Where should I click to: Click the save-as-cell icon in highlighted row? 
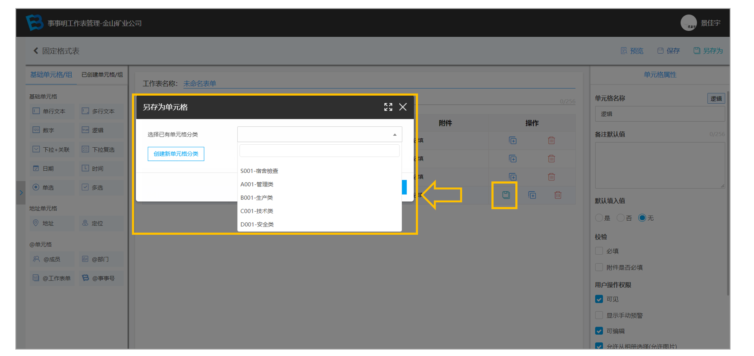[506, 195]
